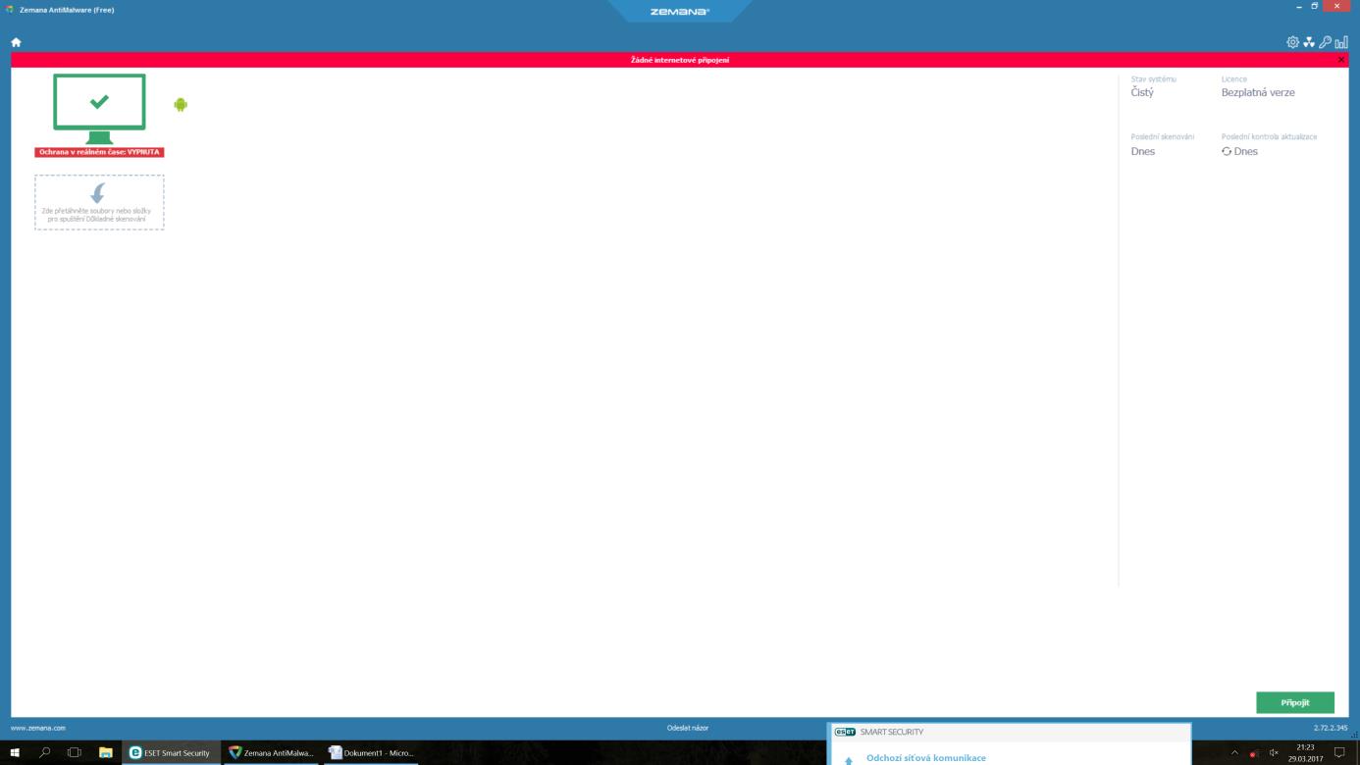Open Windows taskbar search
Screen dimensions: 1360x765
coord(44,752)
